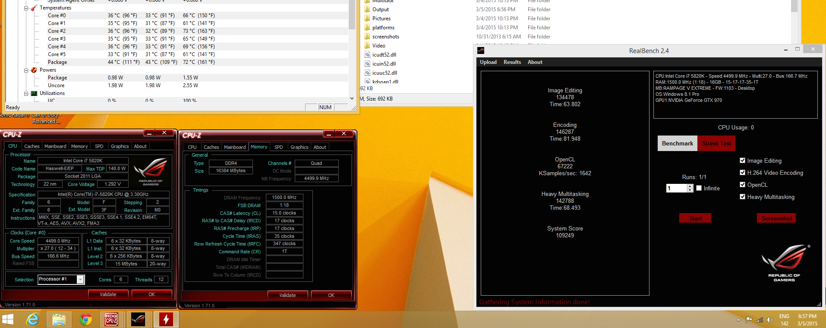
Task: Open the Mainboard tab in left CPU-Z
Action: coord(55,146)
